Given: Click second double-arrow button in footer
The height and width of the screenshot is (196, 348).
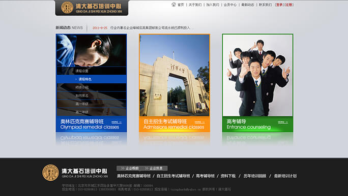Looking at the screenshot, I should tap(154, 168).
